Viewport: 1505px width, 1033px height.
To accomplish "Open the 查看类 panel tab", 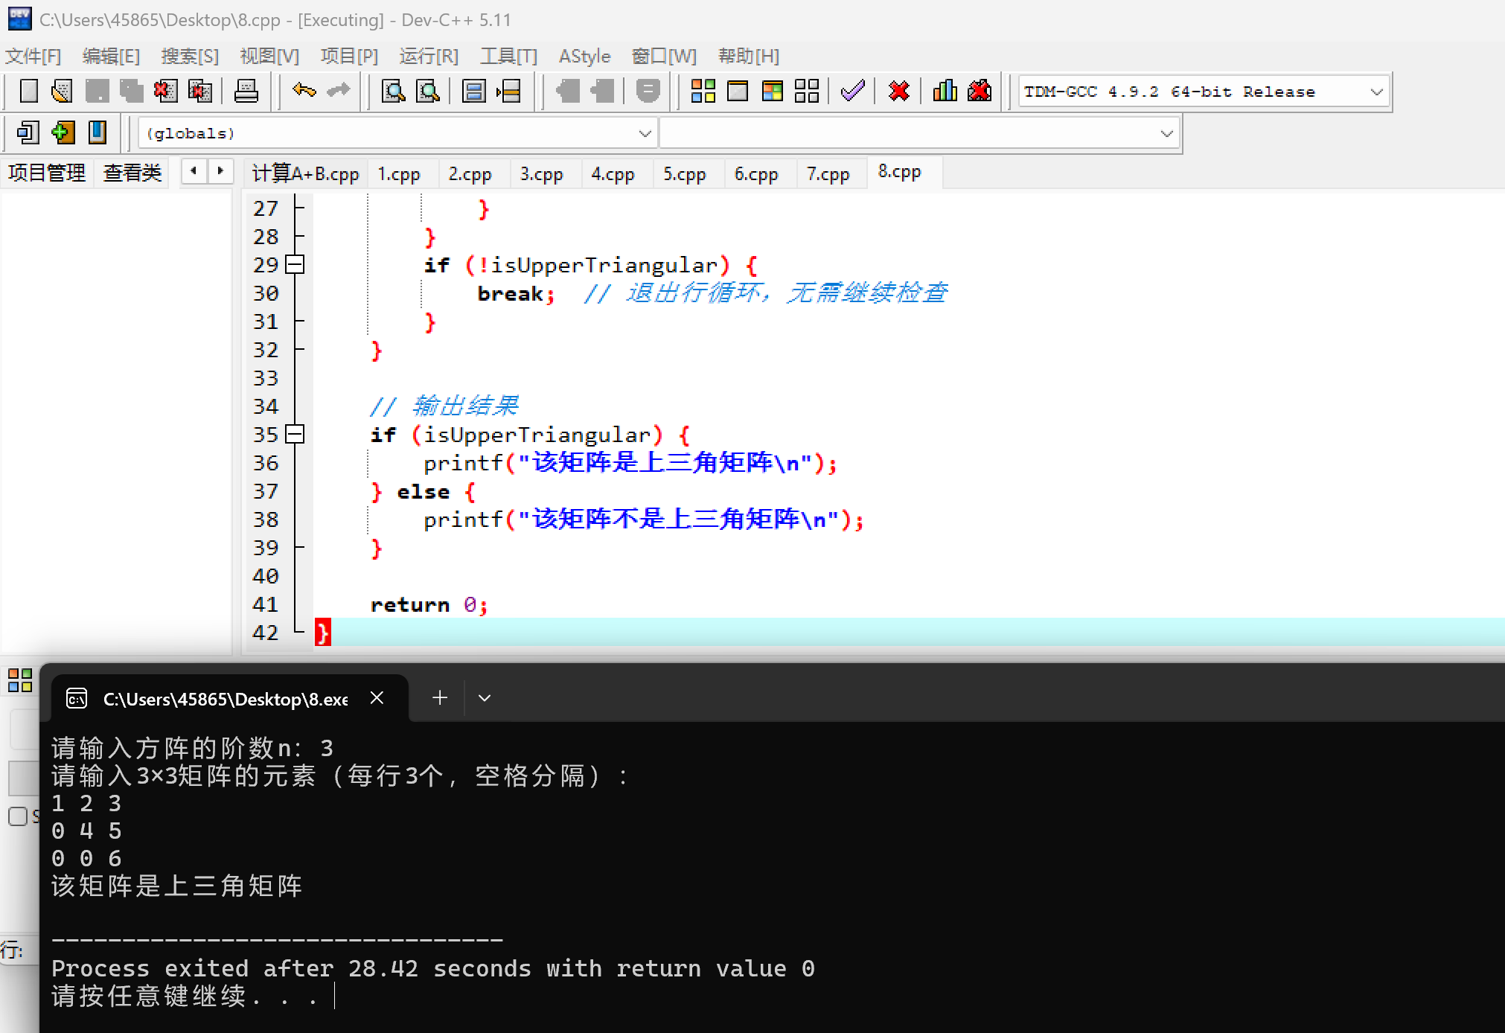I will pos(132,173).
